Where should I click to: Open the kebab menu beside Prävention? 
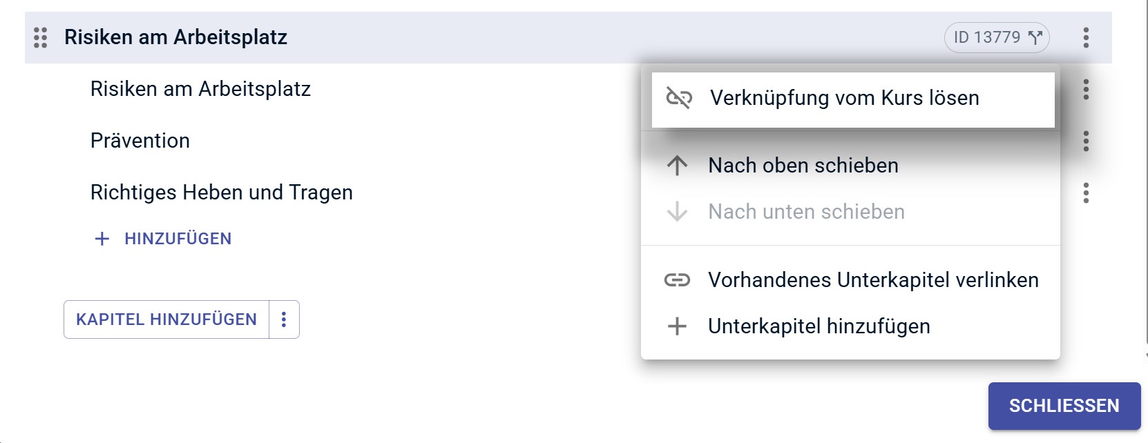pos(1087,141)
